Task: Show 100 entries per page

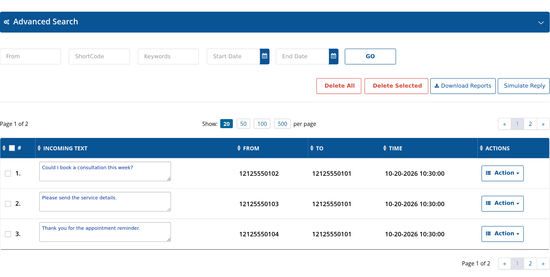Action: [x=262, y=124]
